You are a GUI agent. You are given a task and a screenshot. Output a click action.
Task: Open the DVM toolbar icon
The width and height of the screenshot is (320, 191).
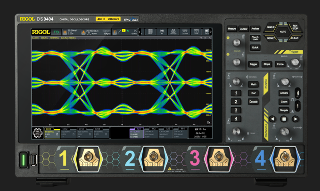pos(196,32)
